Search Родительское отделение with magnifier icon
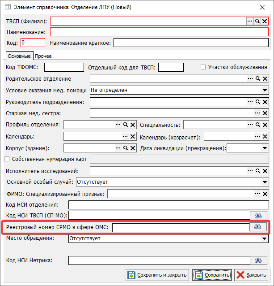 (258, 78)
